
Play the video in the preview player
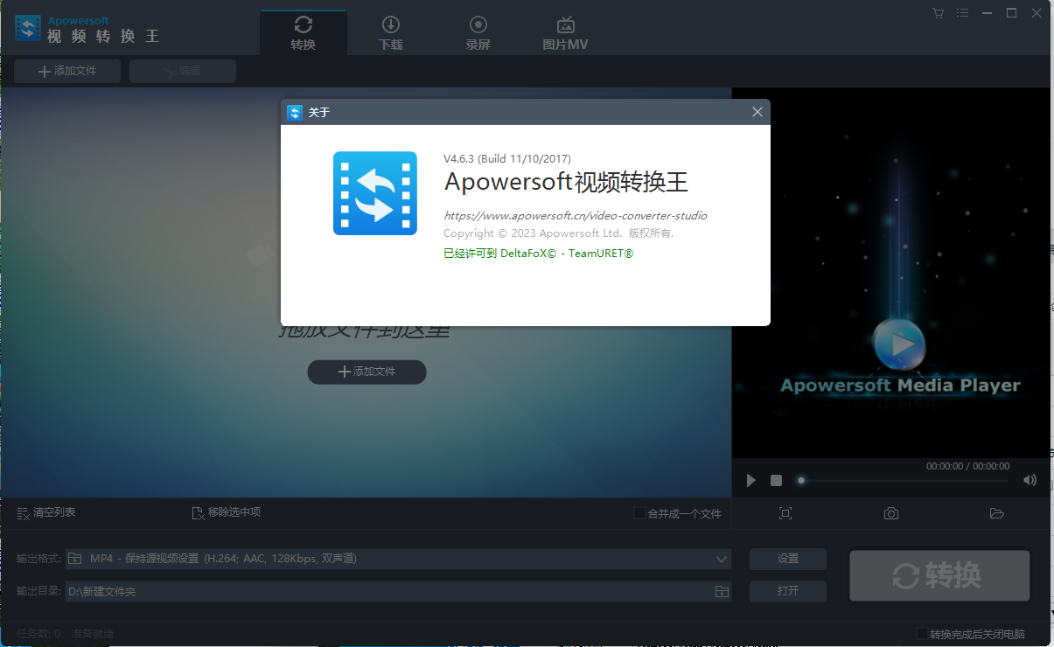coord(750,480)
